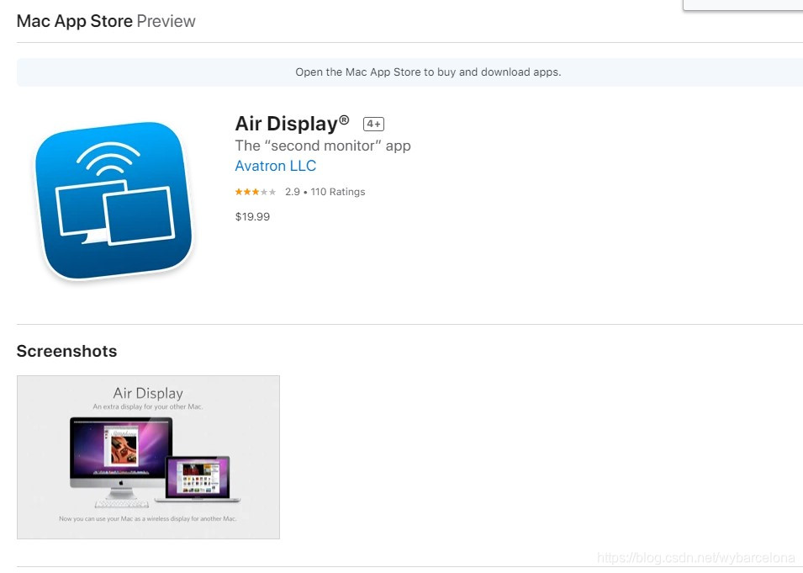Click the Open the Mac App Store banner
The image size is (803, 573).
(409, 72)
